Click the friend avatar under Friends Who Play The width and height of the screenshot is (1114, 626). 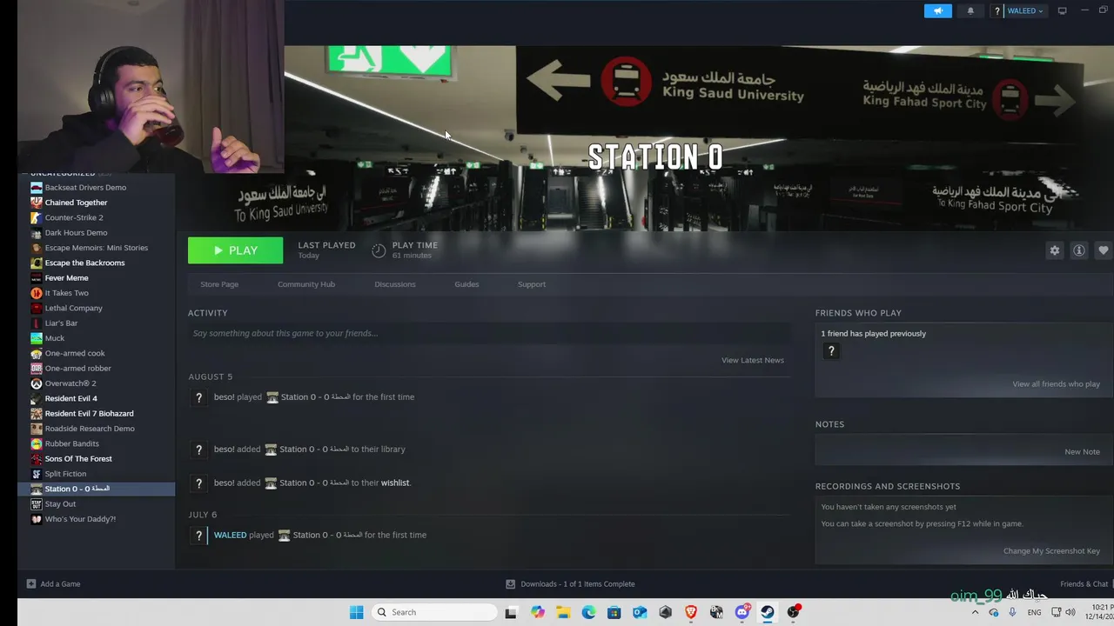(831, 351)
